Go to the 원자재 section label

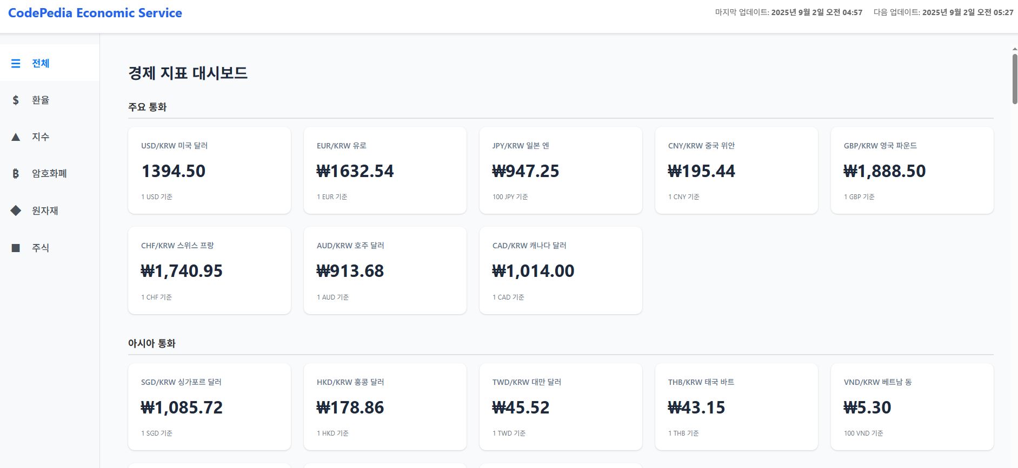[x=45, y=211]
